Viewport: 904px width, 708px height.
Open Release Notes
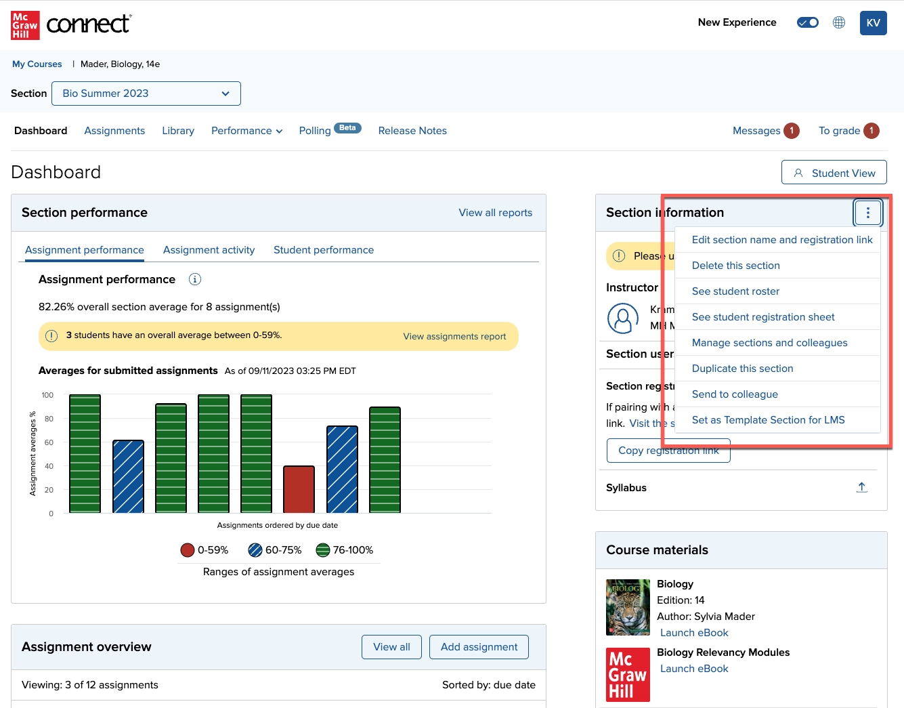coord(412,131)
